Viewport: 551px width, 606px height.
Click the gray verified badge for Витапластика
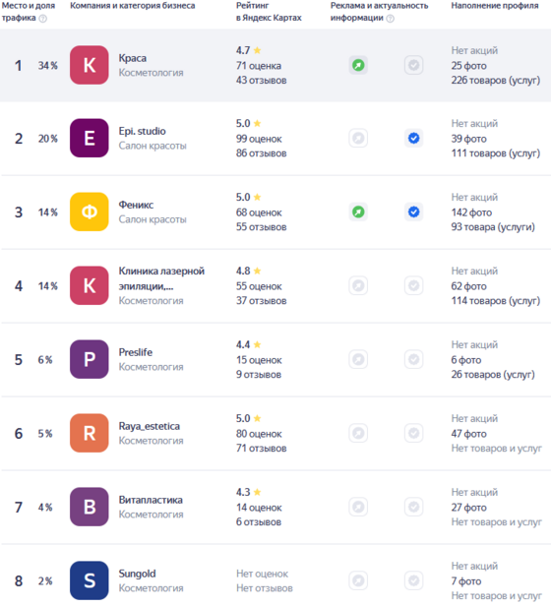[x=413, y=507]
